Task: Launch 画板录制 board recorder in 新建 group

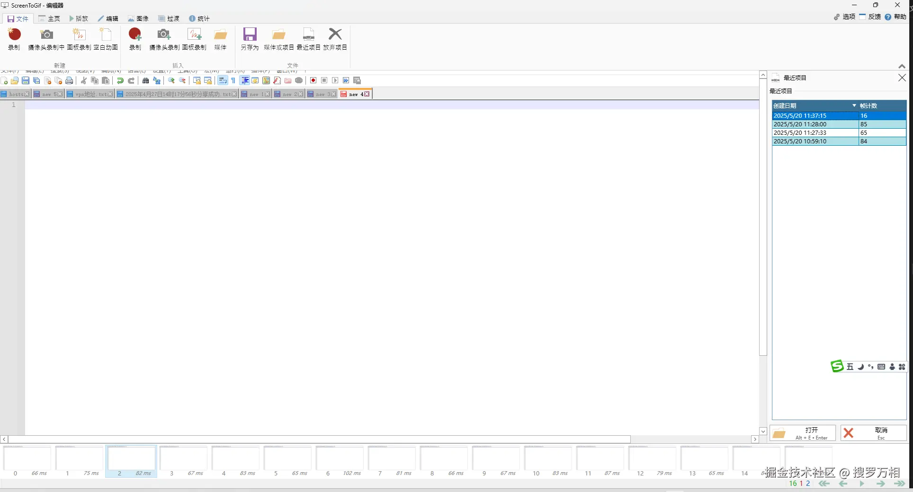Action: click(79, 39)
